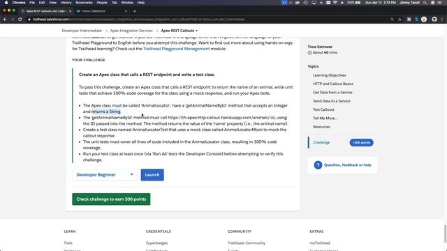
Task: Jump to Tell Me More topic
Action: click(x=325, y=118)
